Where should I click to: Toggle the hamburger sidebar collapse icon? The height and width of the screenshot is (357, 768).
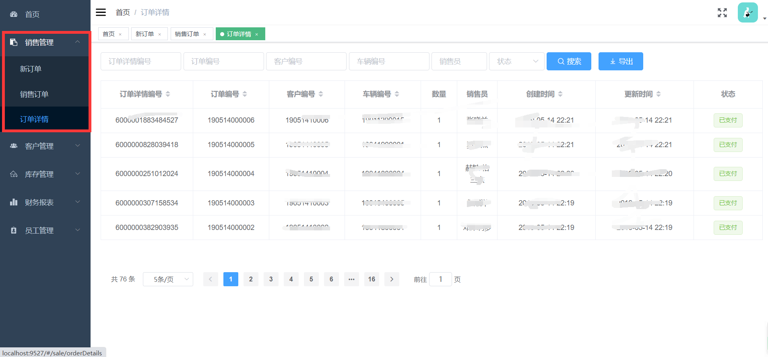coord(101,12)
